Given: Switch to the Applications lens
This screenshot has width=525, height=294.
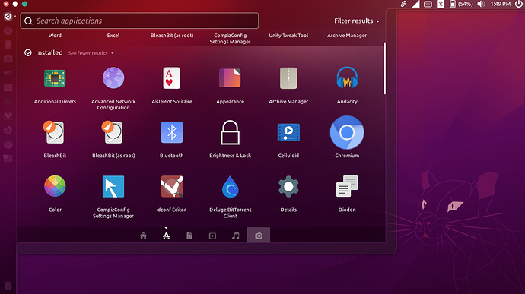Looking at the screenshot, I should (166, 236).
